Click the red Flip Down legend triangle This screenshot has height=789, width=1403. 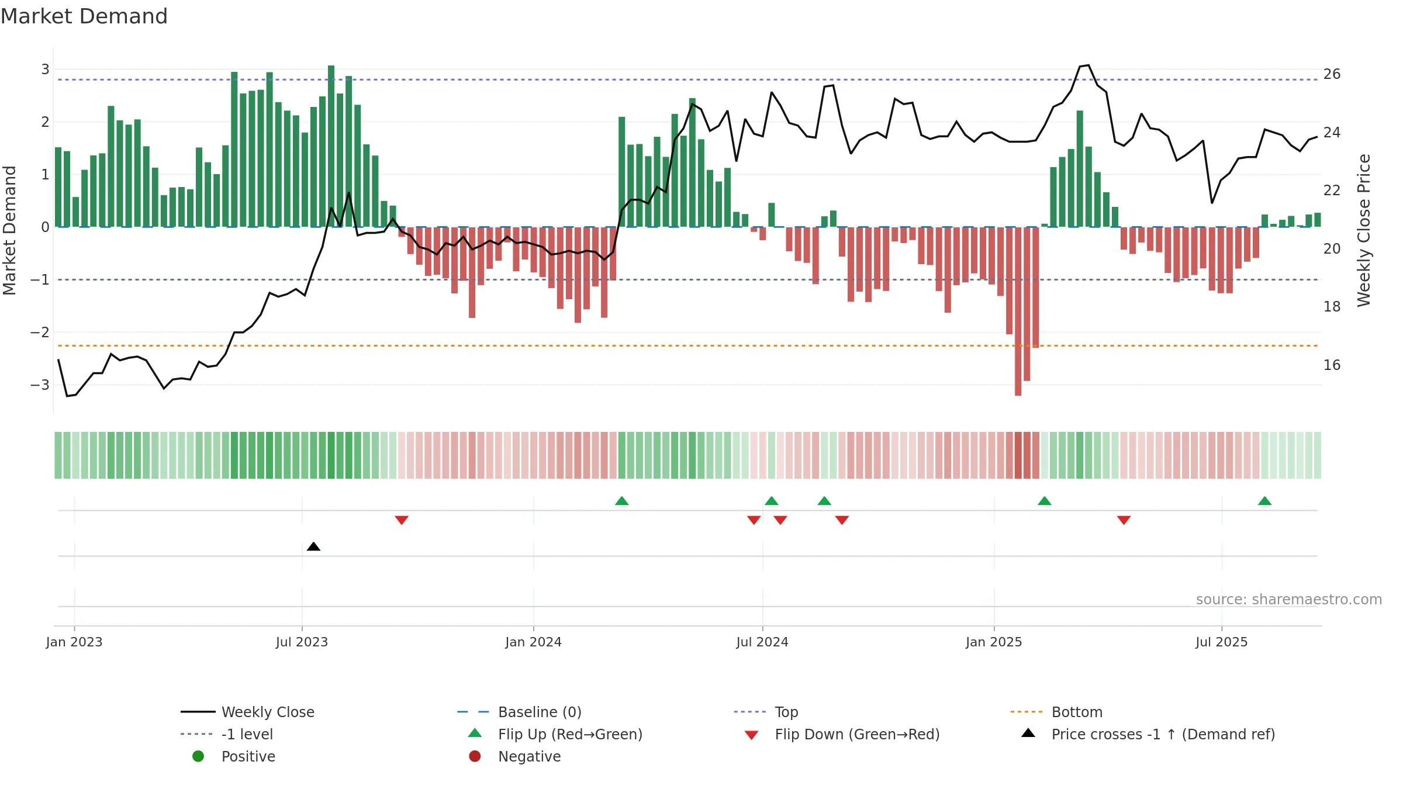752,735
